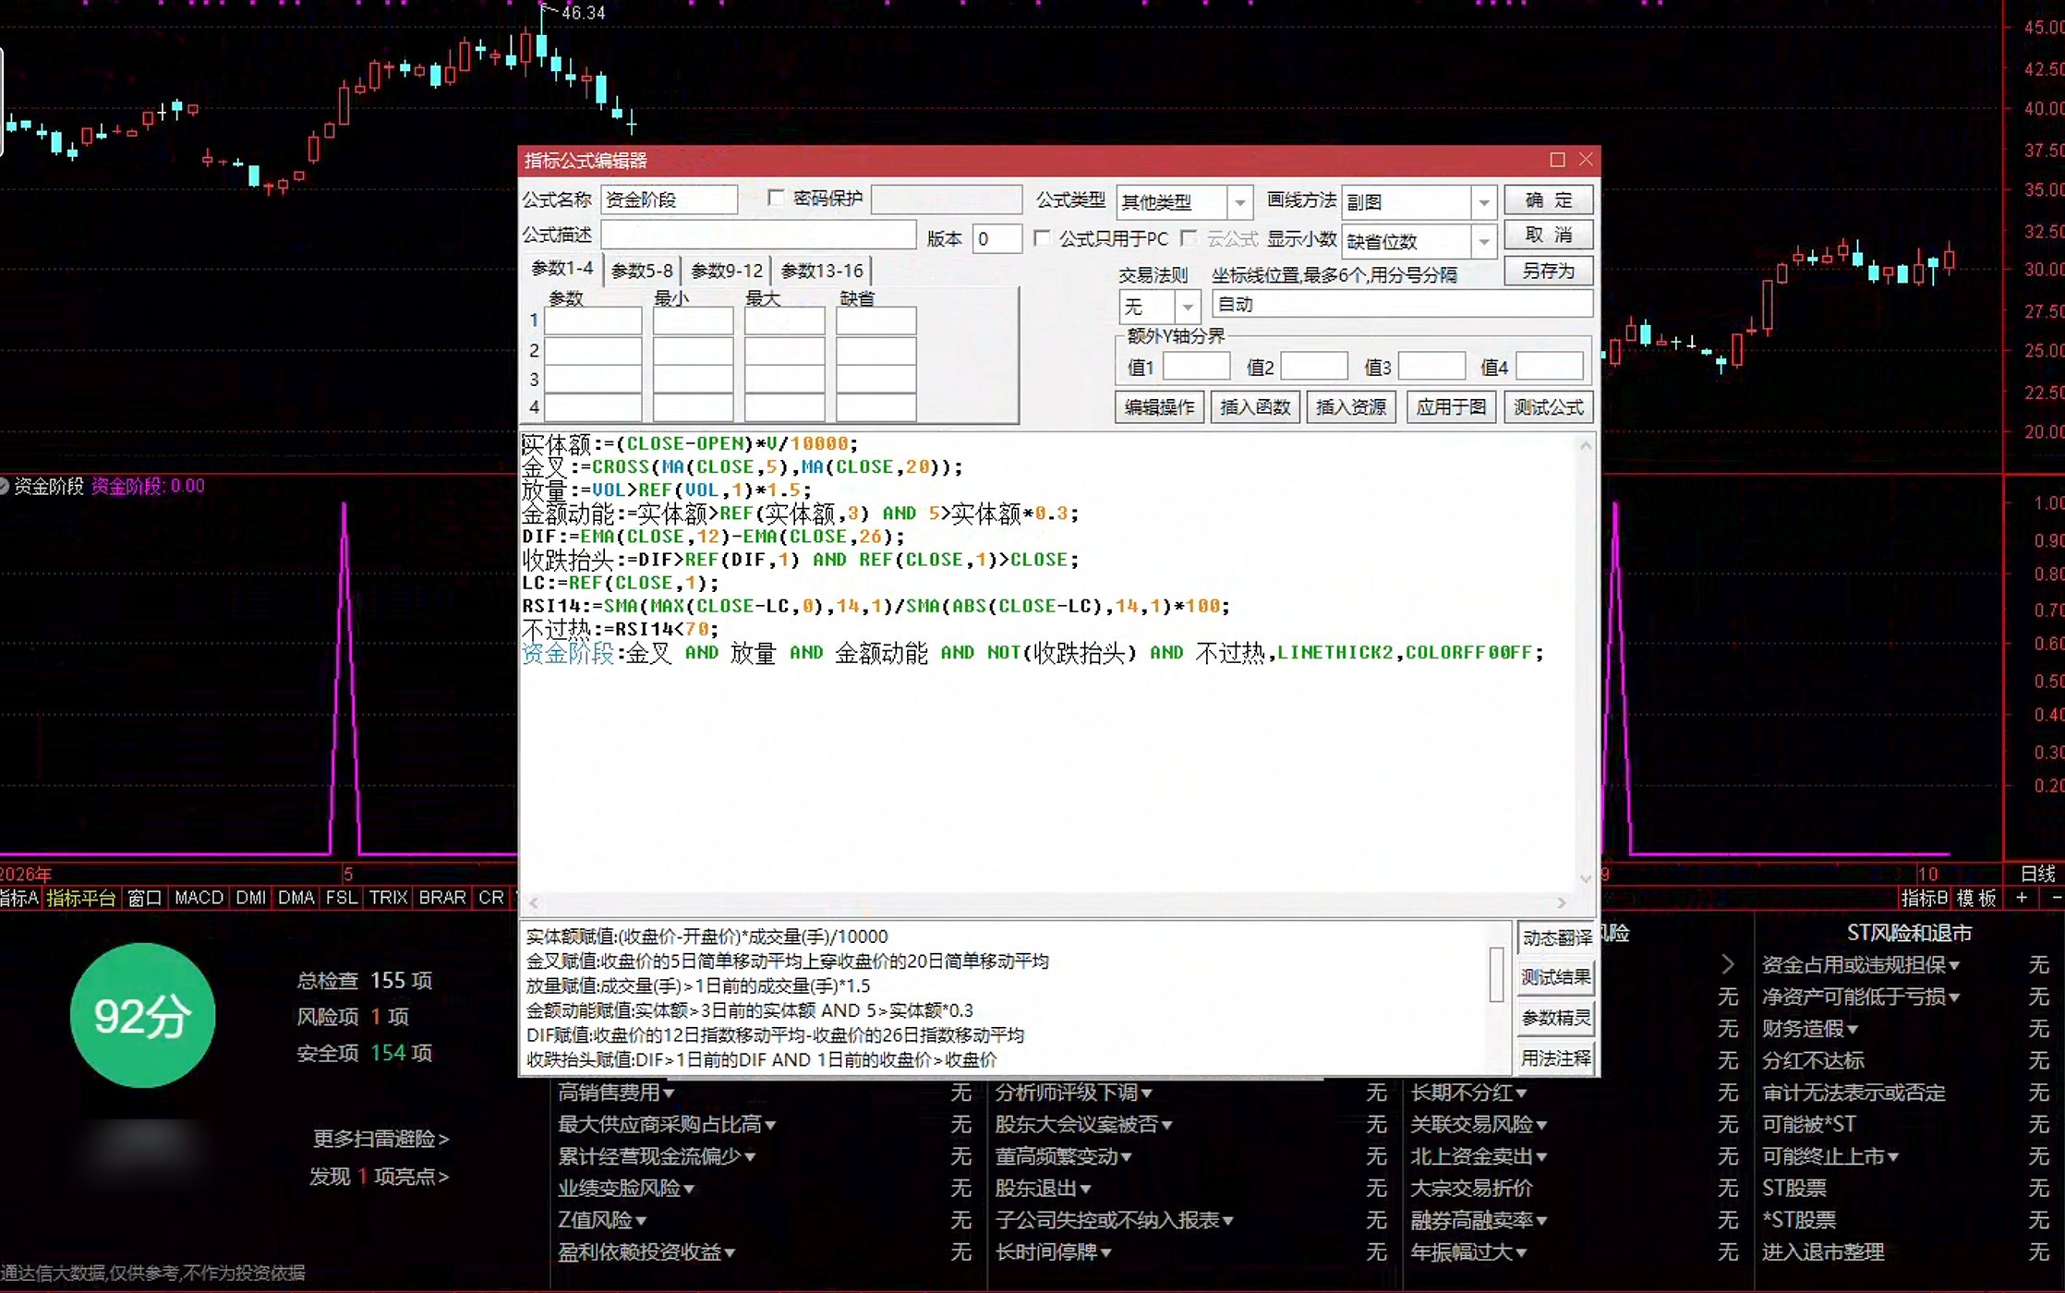Open 更多扫雷避险 link

(380, 1139)
